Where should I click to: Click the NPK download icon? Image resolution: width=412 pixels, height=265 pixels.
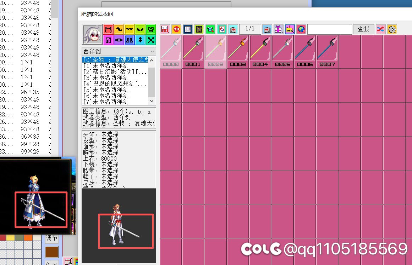(x=290, y=29)
